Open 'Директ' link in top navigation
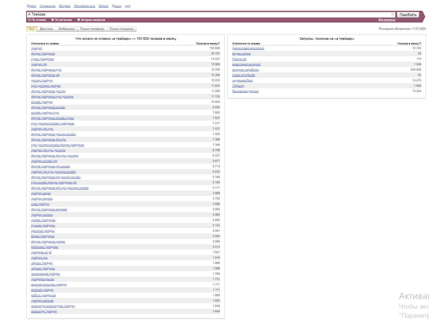The image size is (429, 323). pos(31,6)
